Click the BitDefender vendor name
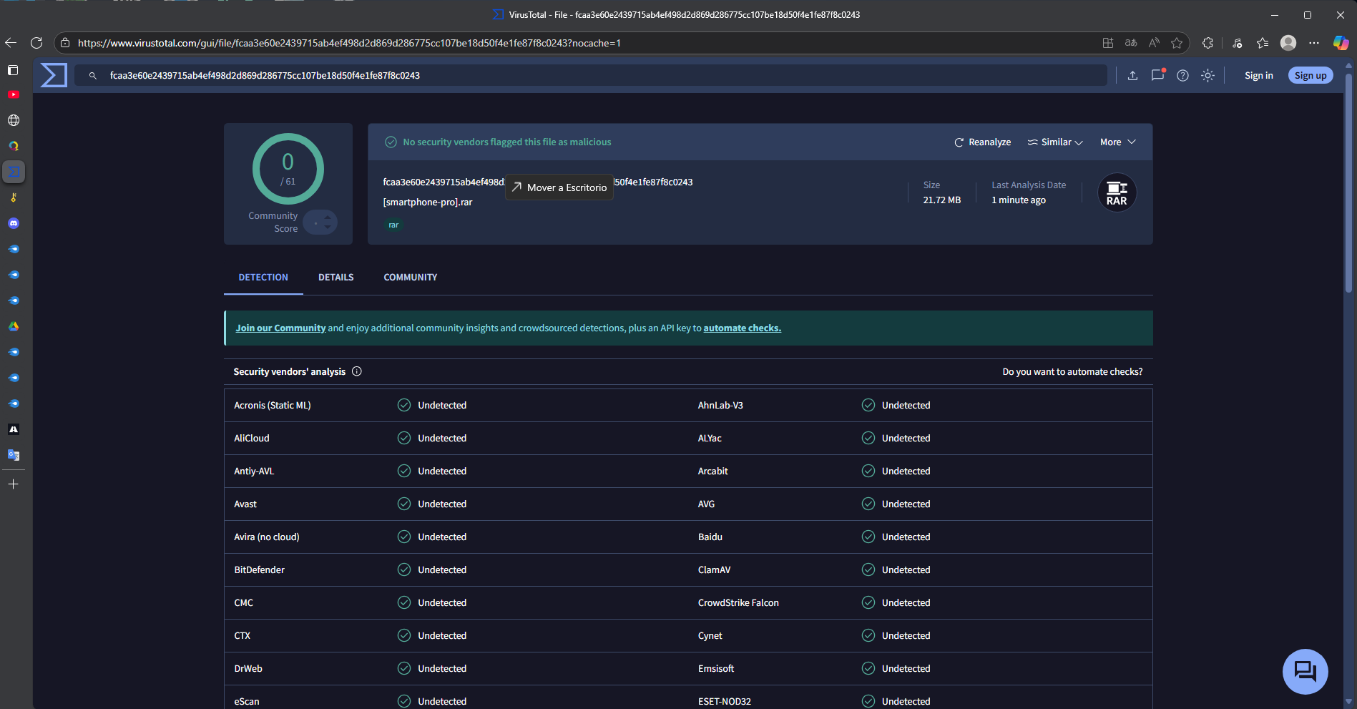The height and width of the screenshot is (709, 1357). [x=260, y=570]
